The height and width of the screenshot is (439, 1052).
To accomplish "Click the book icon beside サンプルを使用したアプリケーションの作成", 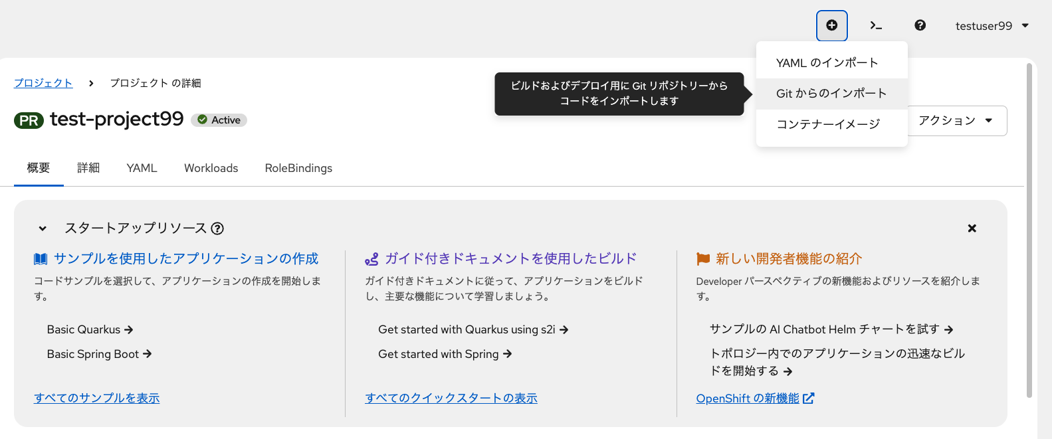I will 41,259.
